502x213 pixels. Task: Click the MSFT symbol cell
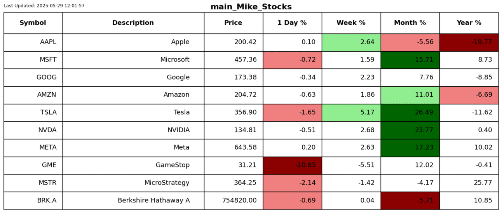pos(48,60)
